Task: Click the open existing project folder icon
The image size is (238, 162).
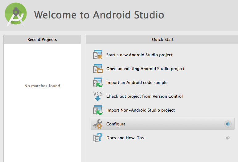Action: (98, 69)
